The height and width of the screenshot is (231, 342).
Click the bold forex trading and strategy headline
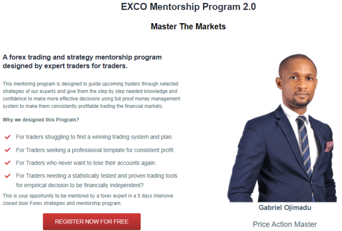coord(82,62)
